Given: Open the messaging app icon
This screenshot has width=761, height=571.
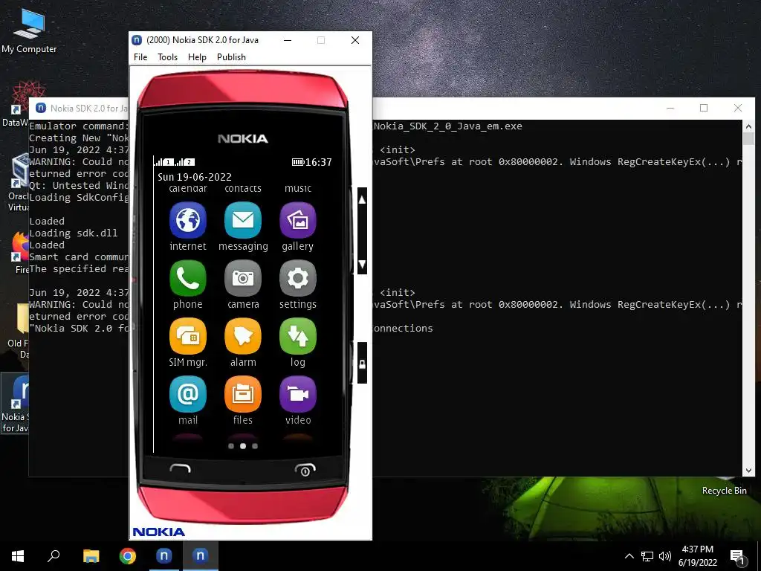Looking at the screenshot, I should (x=243, y=220).
